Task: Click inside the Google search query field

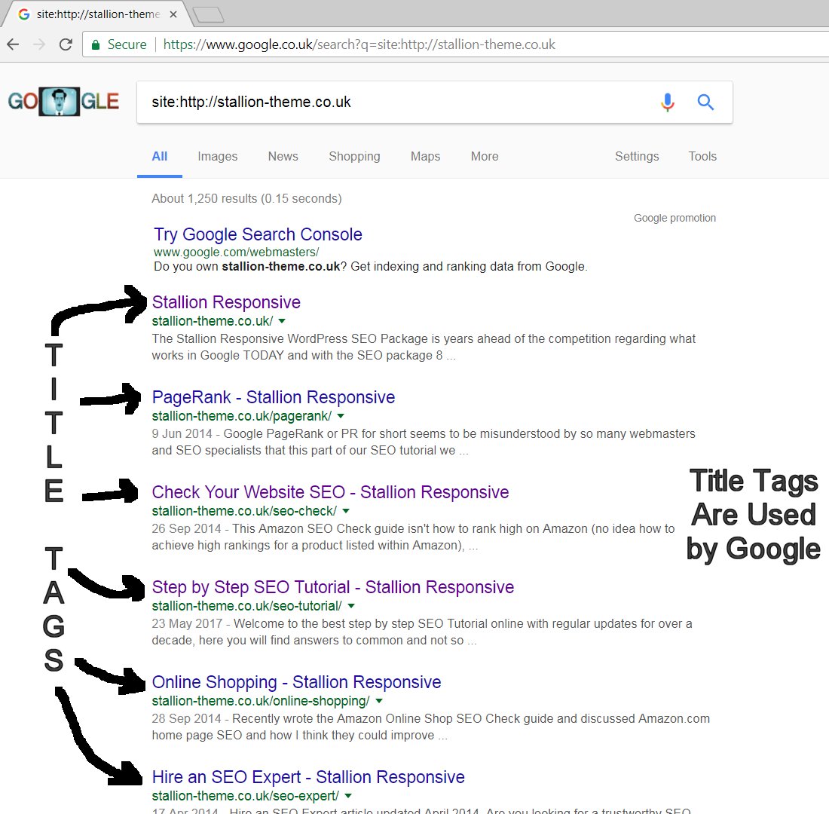Action: click(x=392, y=102)
